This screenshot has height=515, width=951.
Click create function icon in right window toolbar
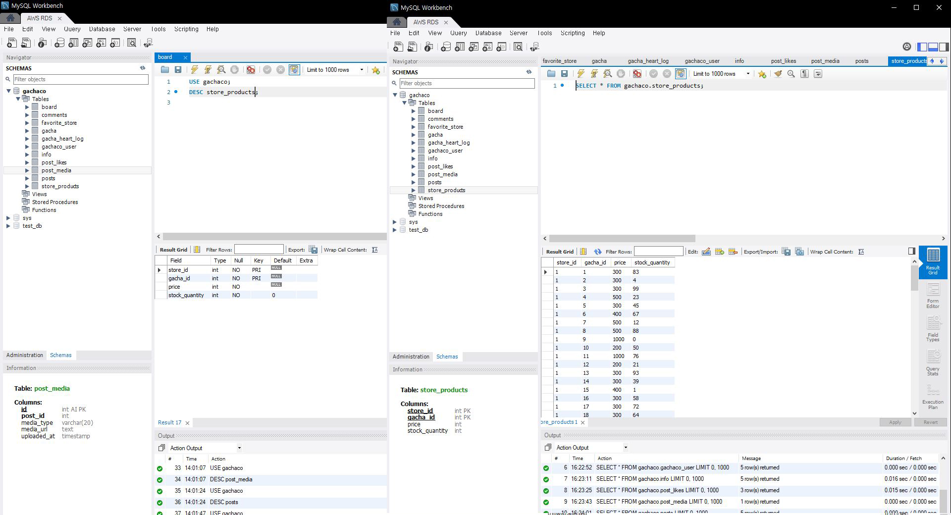pos(501,47)
